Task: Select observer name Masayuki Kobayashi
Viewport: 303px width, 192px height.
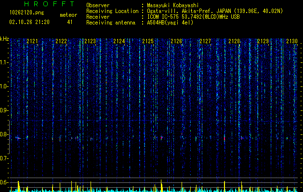Action: click(173, 6)
